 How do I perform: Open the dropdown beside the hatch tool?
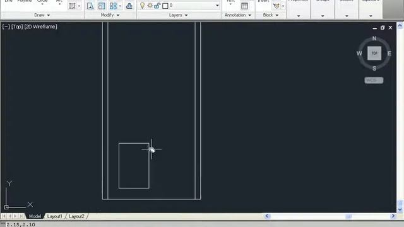79,6
